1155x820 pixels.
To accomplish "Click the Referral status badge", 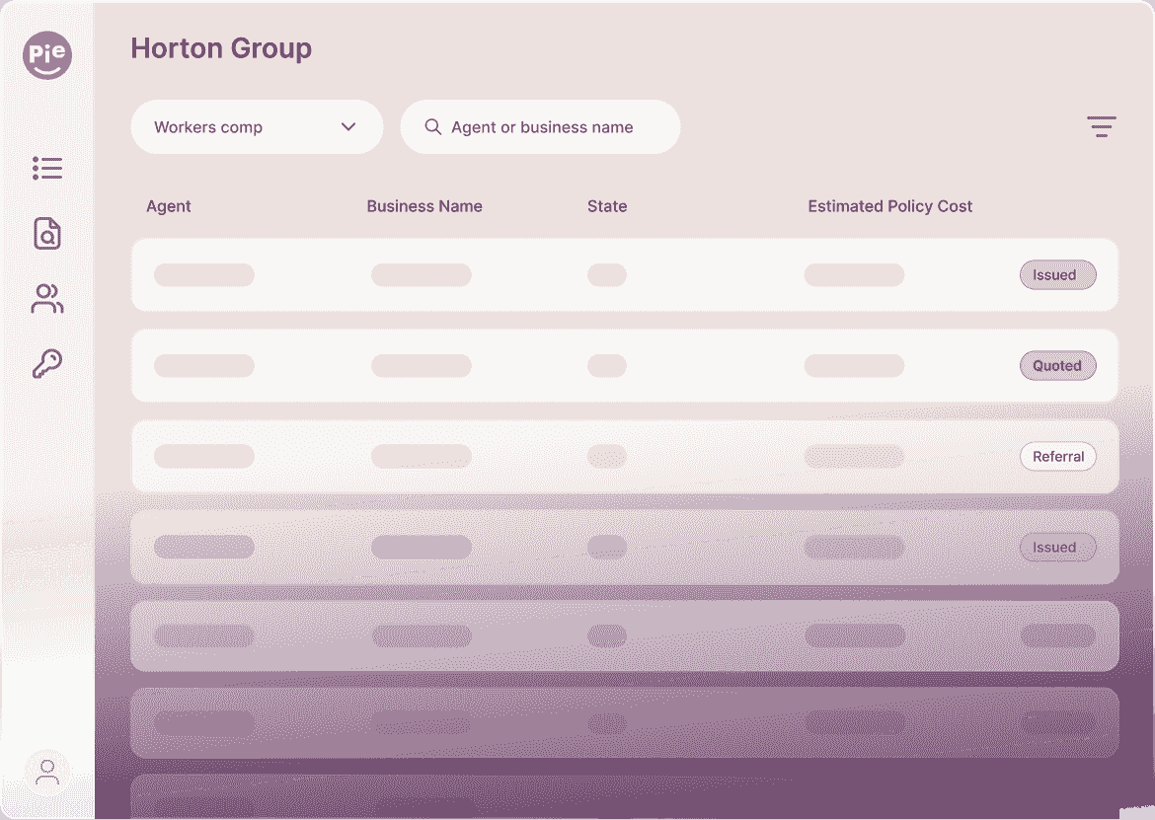I will click(1057, 457).
